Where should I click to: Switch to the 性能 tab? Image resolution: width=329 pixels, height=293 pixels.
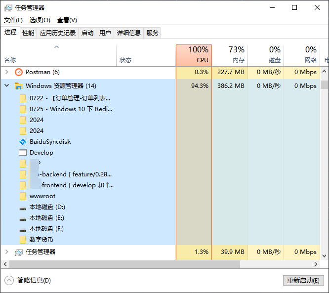pos(28,33)
